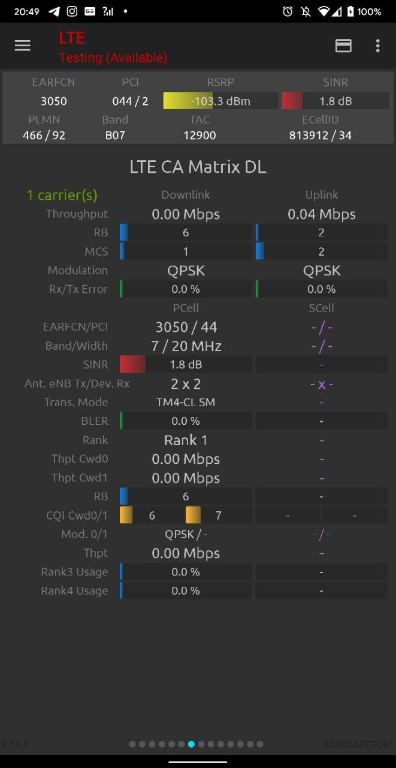The image size is (396, 768).
Task: Tap the Instagram status bar icon
Action: (72, 11)
